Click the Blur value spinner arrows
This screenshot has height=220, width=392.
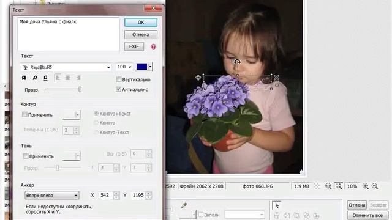149,153
